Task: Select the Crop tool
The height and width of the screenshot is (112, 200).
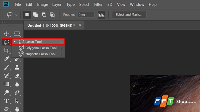Action: click(x=6, y=51)
